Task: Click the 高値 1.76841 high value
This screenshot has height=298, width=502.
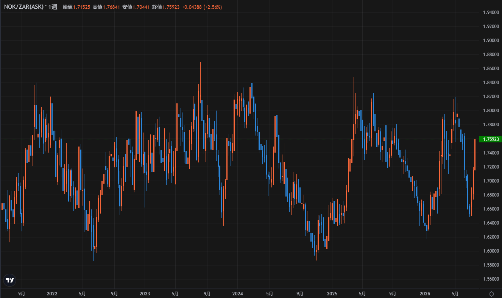Action: point(106,7)
